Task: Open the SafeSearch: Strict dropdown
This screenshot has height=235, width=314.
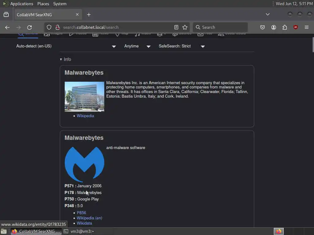Action: (182, 46)
